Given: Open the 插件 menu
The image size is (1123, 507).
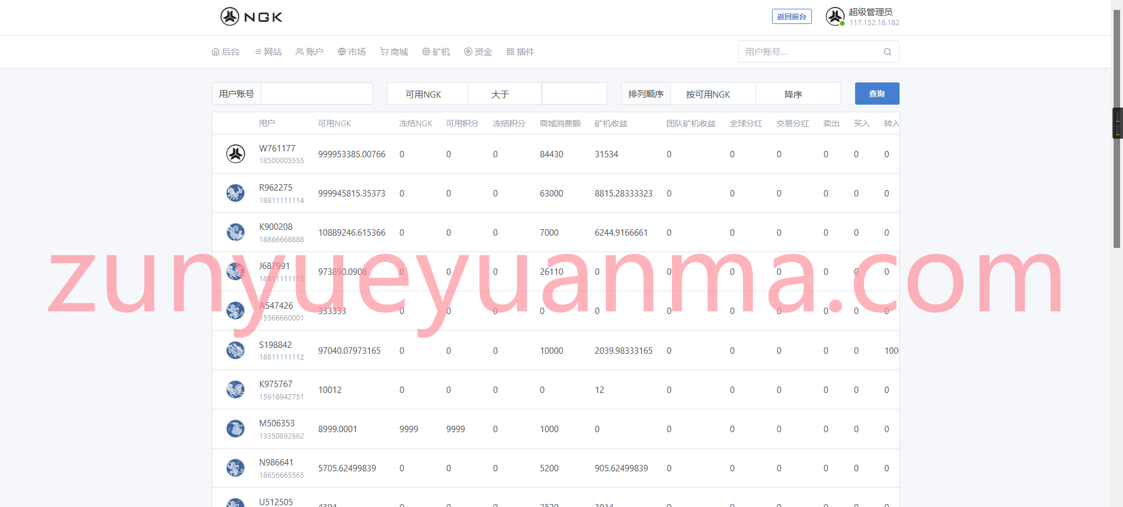Looking at the screenshot, I should point(520,51).
